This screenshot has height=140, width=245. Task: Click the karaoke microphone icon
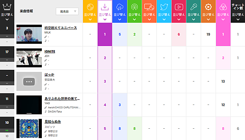pos(194,7)
